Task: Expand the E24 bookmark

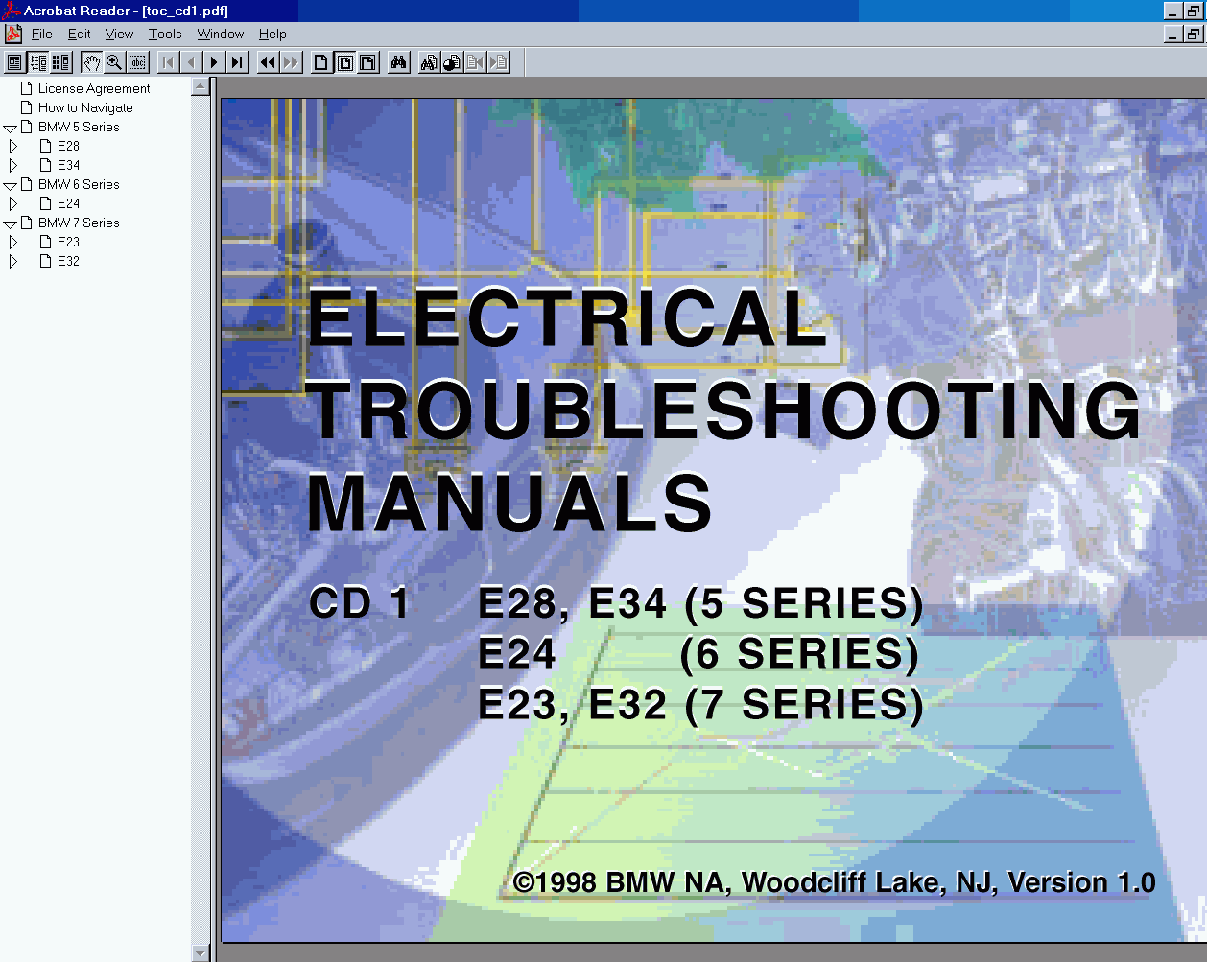Action: pyautogui.click(x=12, y=203)
